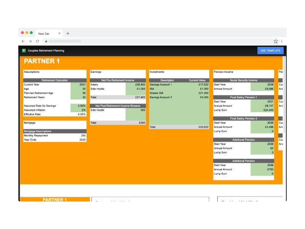Select Savings Account 2 value £4,000

click(204, 97)
